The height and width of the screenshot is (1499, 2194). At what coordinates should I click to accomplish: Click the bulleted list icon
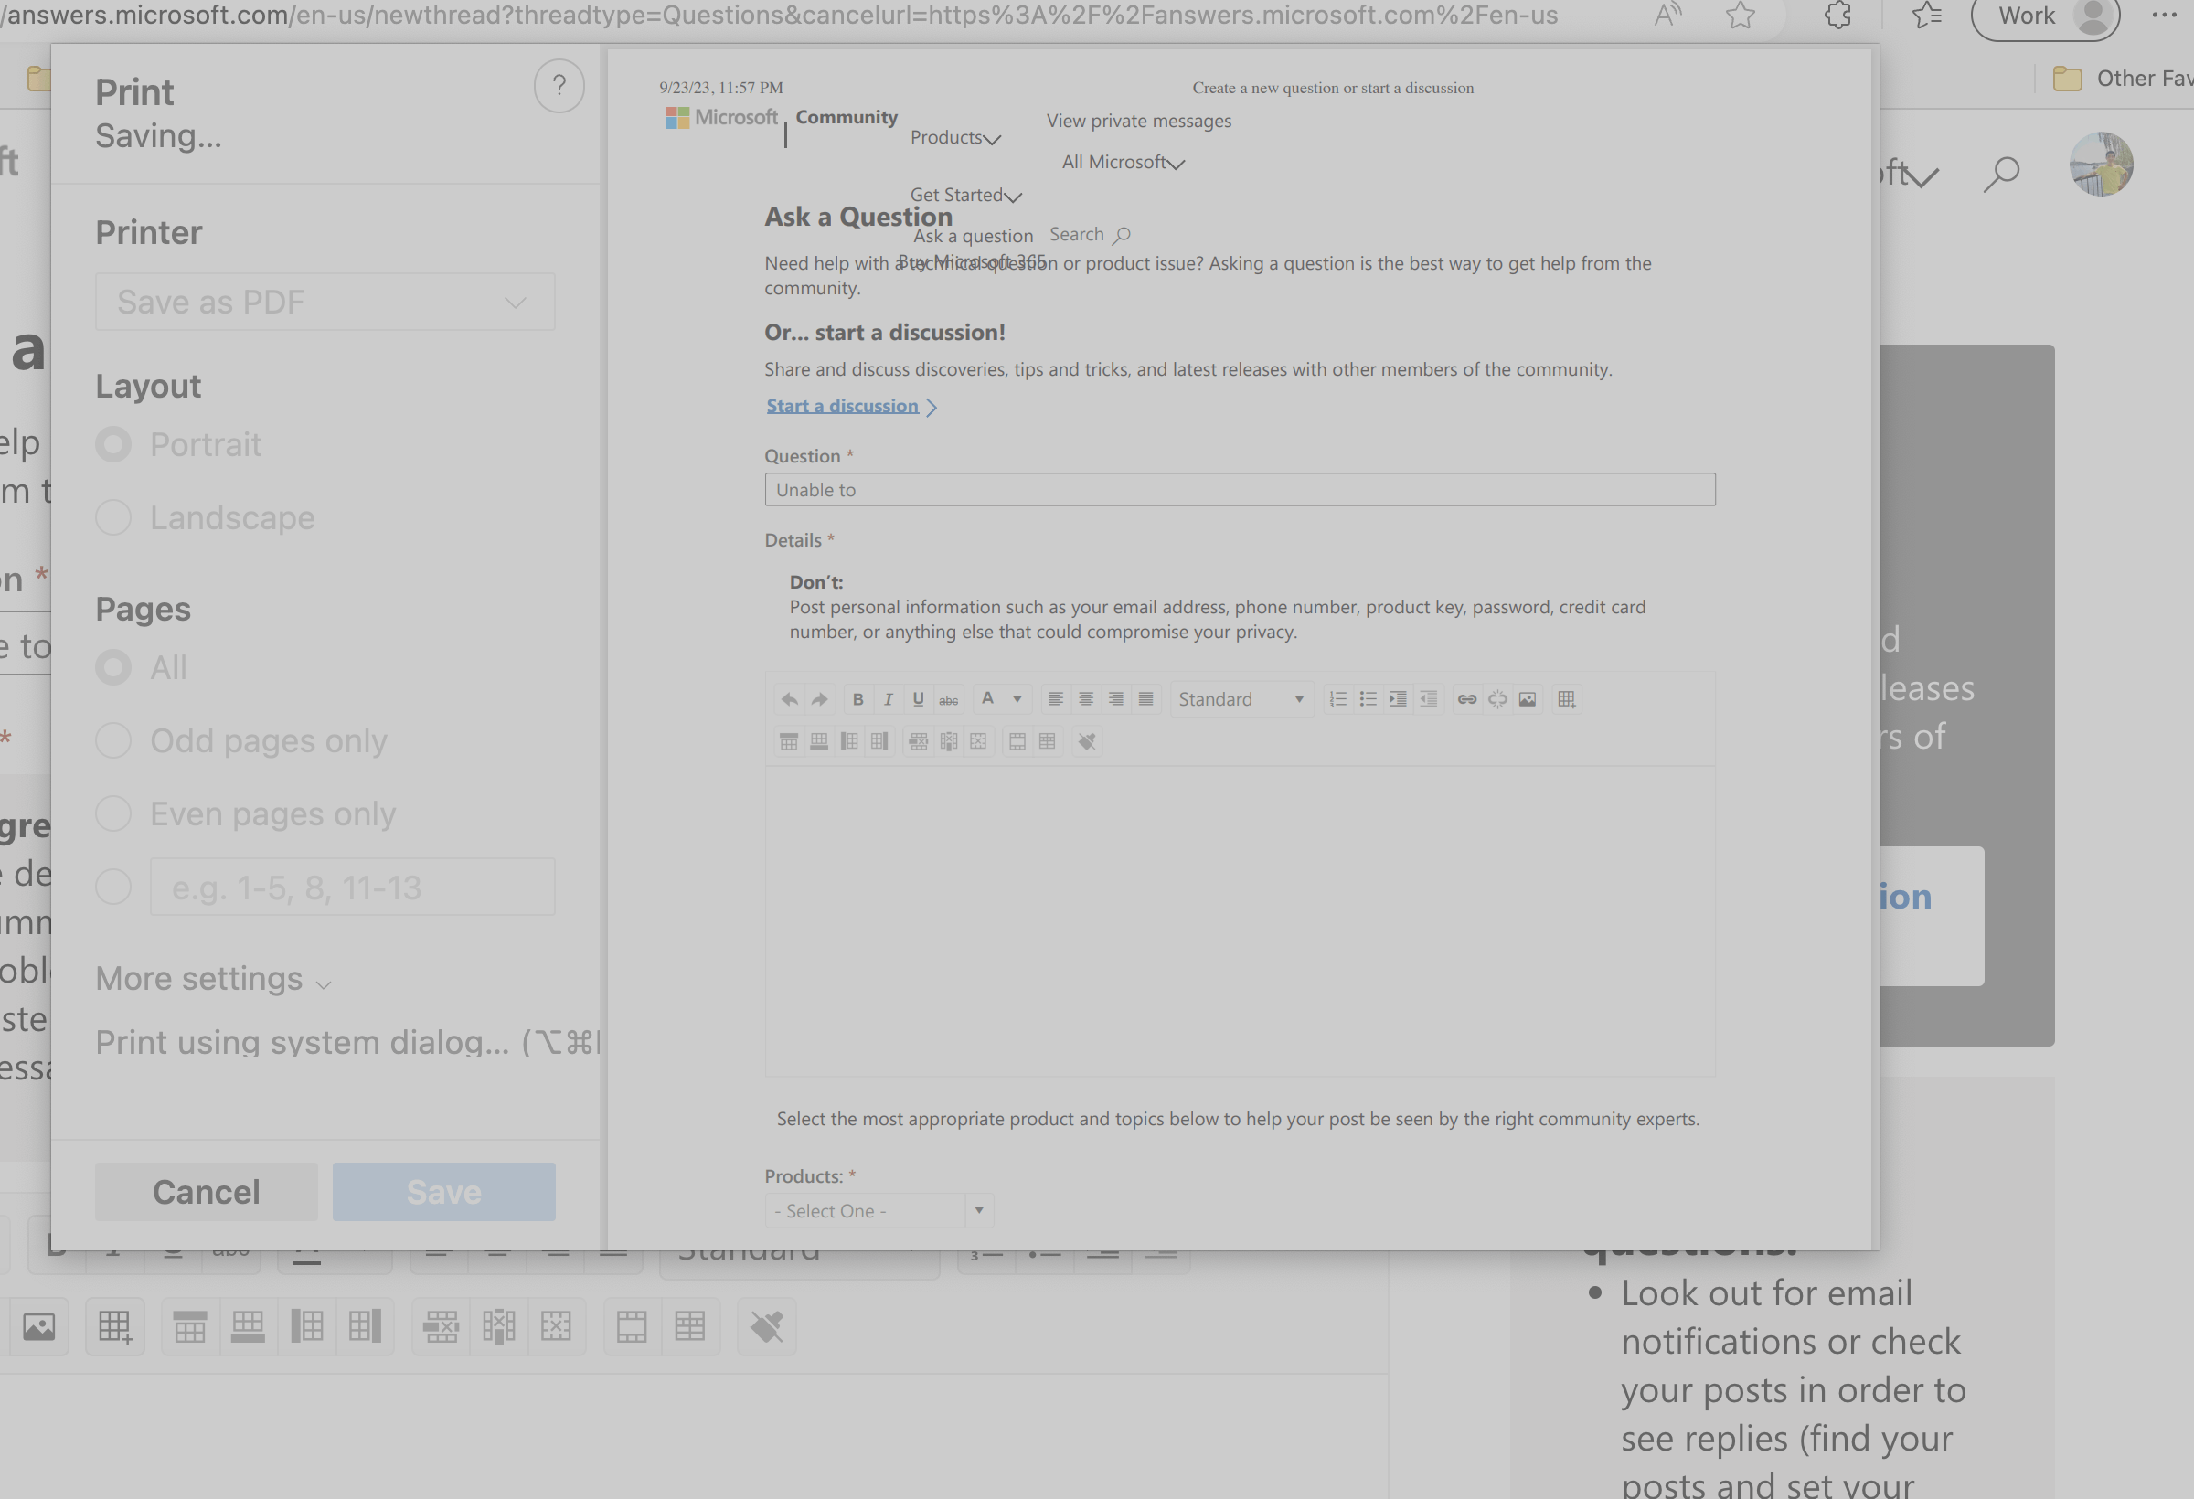[1367, 697]
